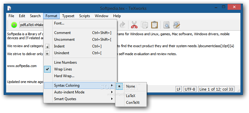The width and height of the screenshot is (249, 113).
Task: Click the Cut scissors icon
Action: click(134, 25)
